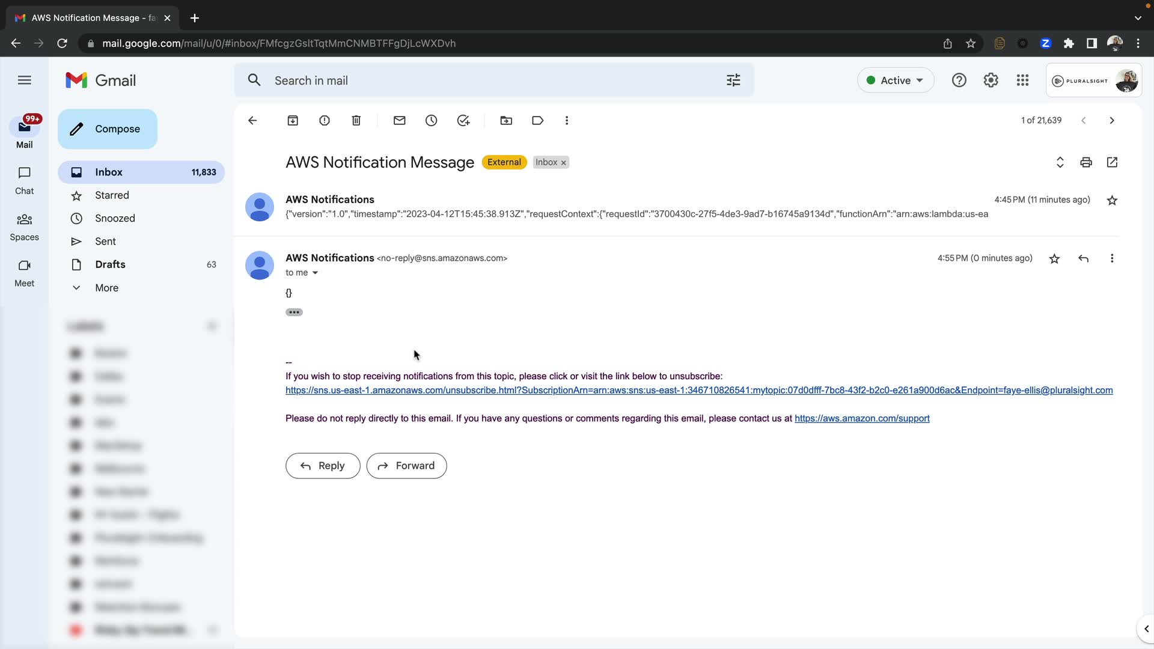Viewport: 1154px width, 649px height.
Task: Open the Starred folder
Action: click(x=112, y=195)
